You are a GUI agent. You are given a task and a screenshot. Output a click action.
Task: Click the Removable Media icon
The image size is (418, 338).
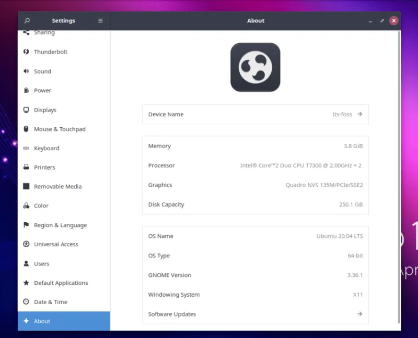tap(26, 186)
